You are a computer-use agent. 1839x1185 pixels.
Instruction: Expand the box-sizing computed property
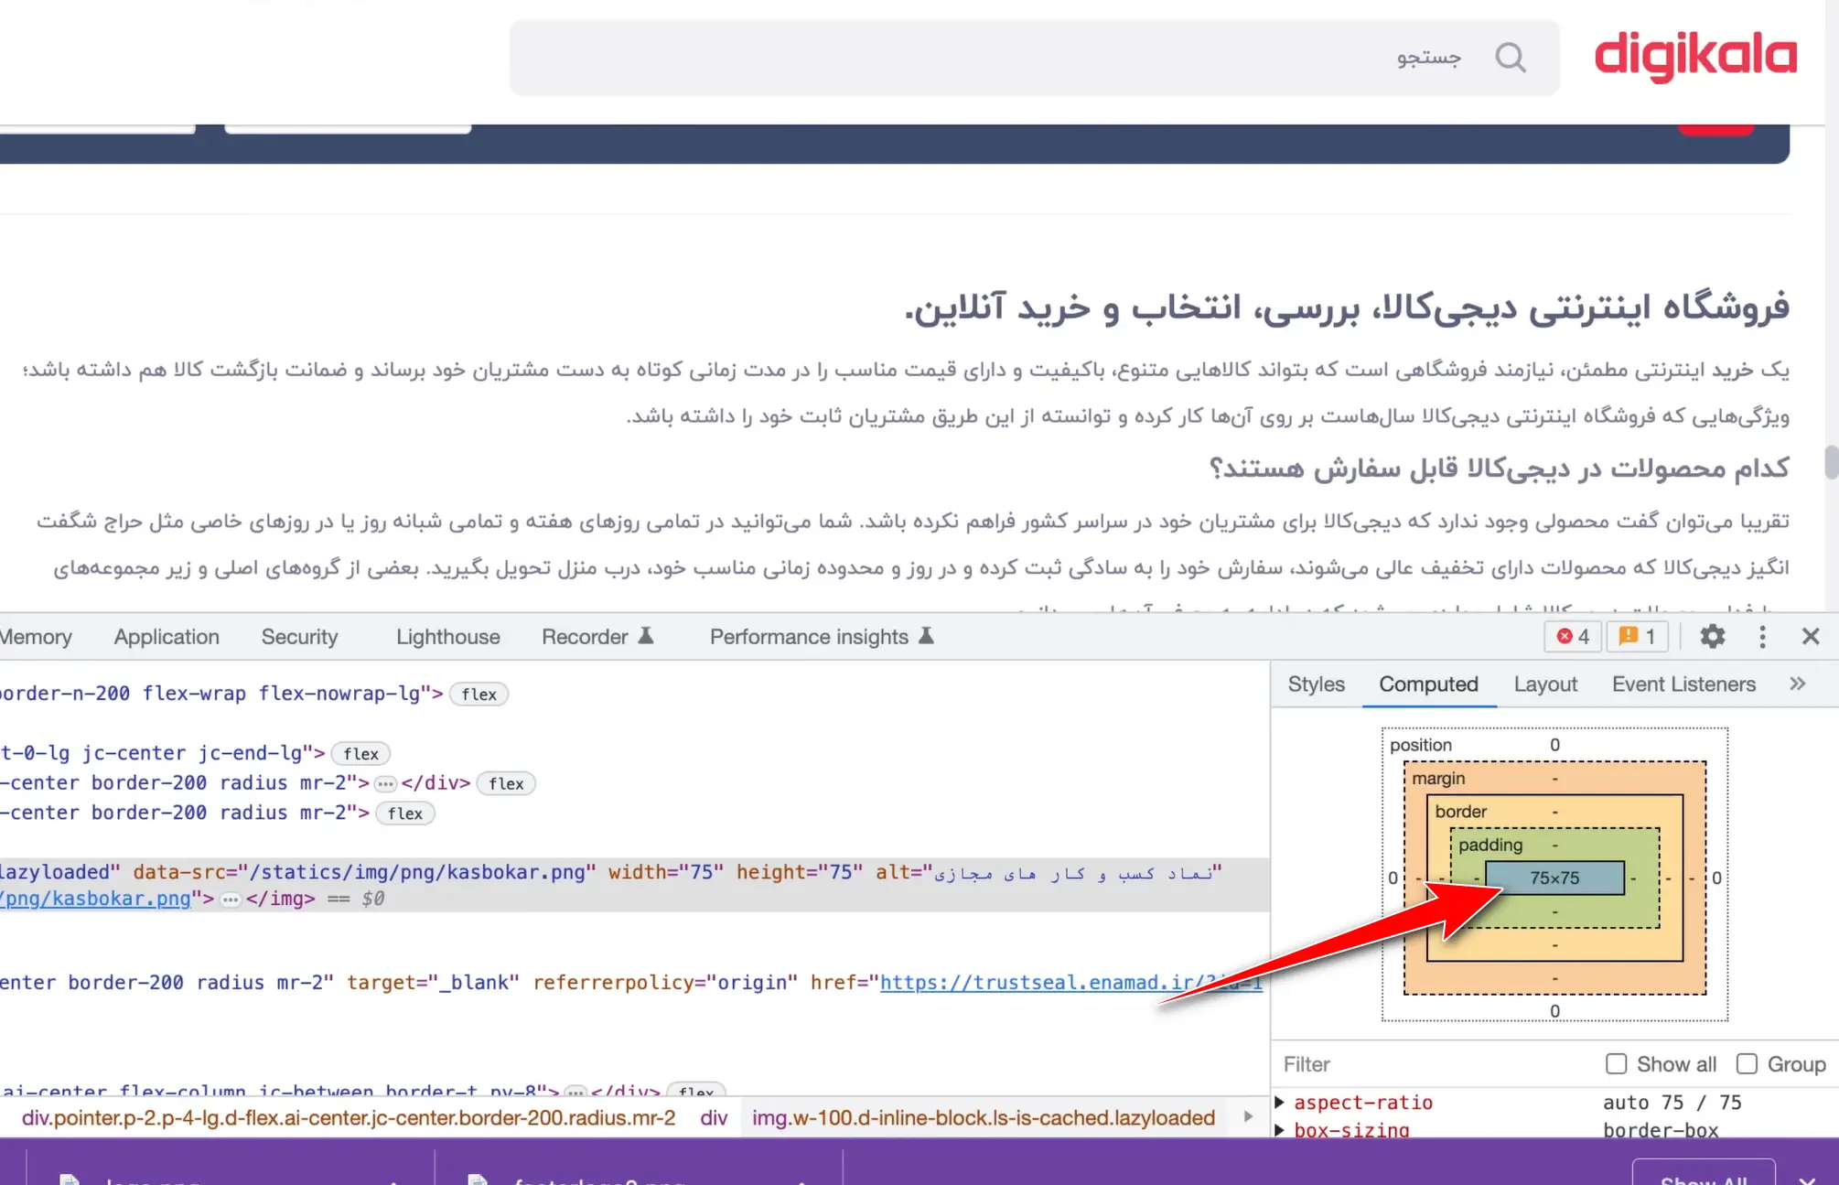(x=1280, y=1130)
